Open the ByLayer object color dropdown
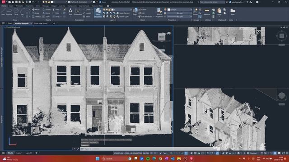Image resolution: width=289 pixels, height=162 pixels. [180, 9]
